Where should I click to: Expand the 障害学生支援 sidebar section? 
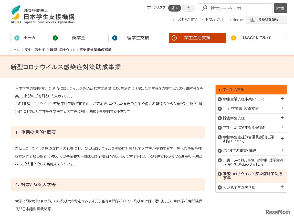(282, 118)
